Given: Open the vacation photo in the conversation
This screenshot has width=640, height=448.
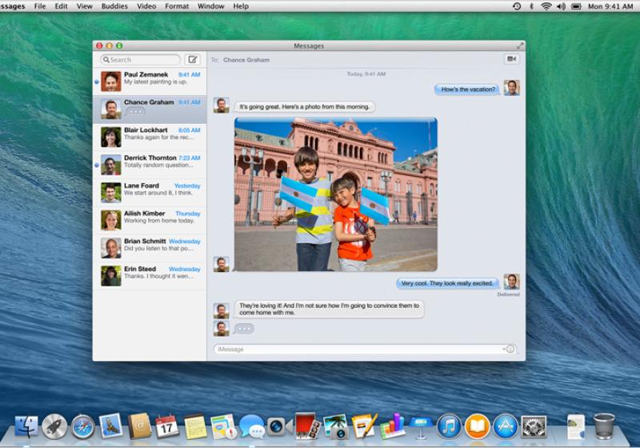Looking at the screenshot, I should [335, 194].
